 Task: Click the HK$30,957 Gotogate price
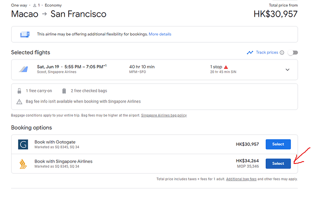point(247,144)
